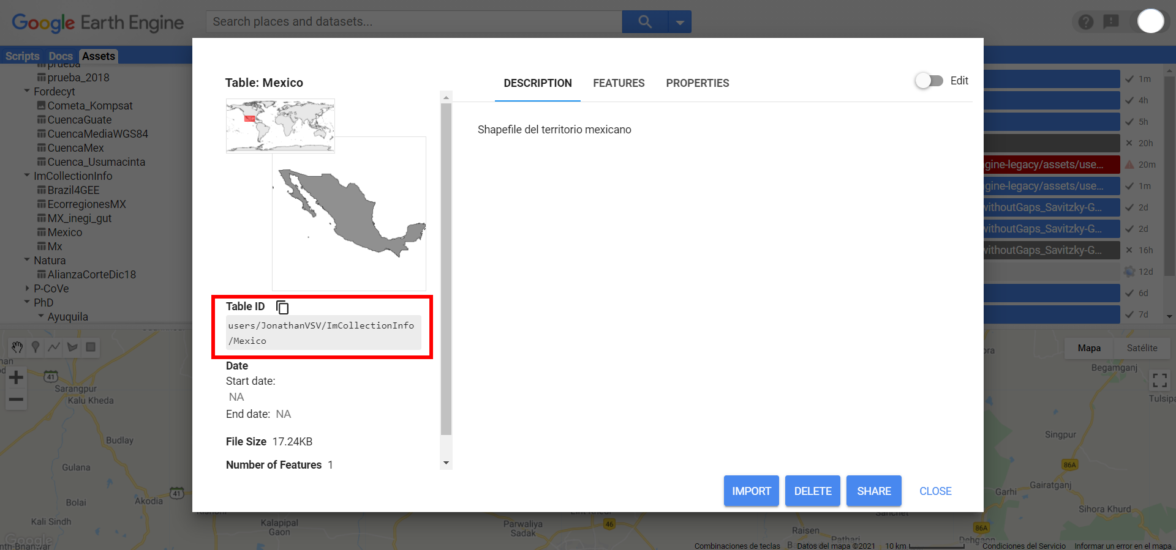Screen dimensions: 1176x550
Task: Switch map to Mapa view
Action: click(x=1089, y=347)
